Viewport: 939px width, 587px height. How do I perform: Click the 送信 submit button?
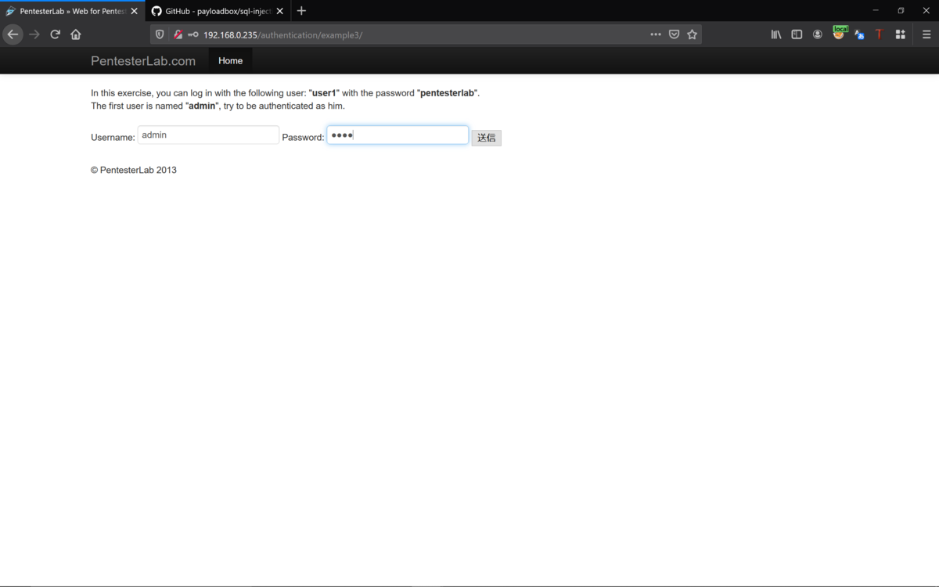(486, 138)
